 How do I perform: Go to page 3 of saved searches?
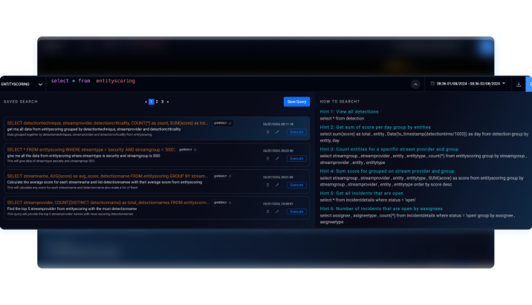click(x=163, y=102)
